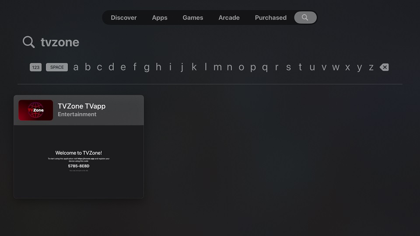The width and height of the screenshot is (420, 236).
Task: Select letter r on keyboard
Action: (x=276, y=67)
